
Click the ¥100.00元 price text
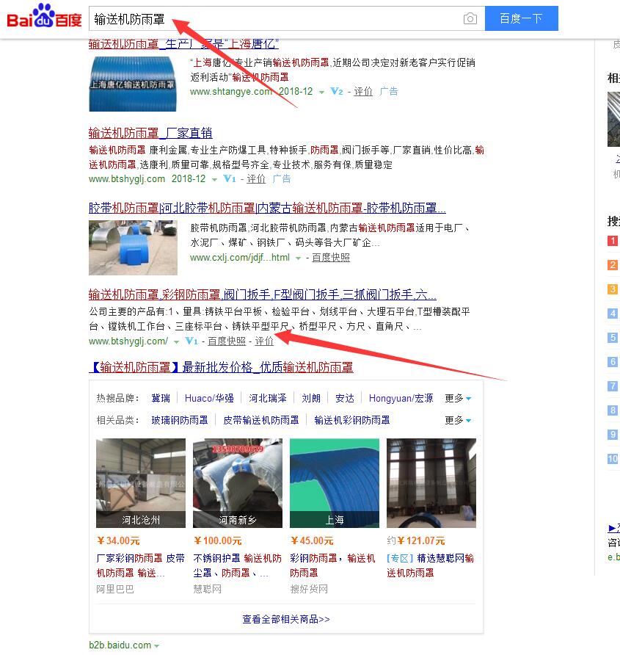(x=217, y=541)
